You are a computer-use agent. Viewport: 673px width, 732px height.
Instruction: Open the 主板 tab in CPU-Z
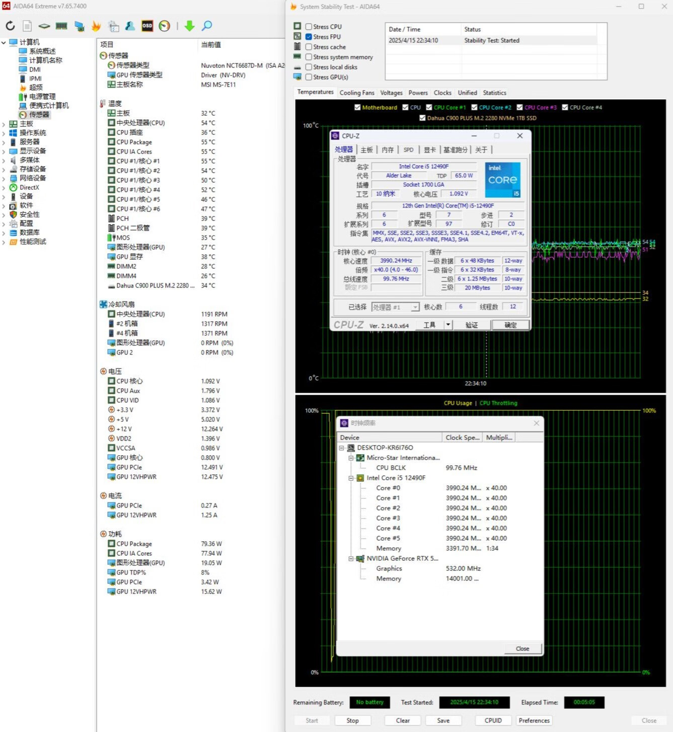tap(367, 150)
